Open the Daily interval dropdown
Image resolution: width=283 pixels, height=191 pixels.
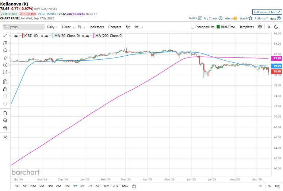[52, 27]
